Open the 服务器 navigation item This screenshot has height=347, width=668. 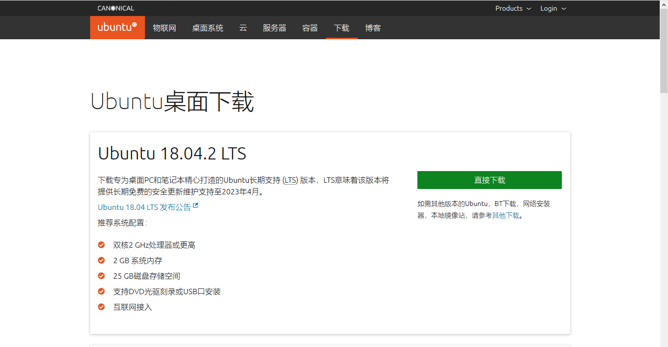click(x=274, y=28)
